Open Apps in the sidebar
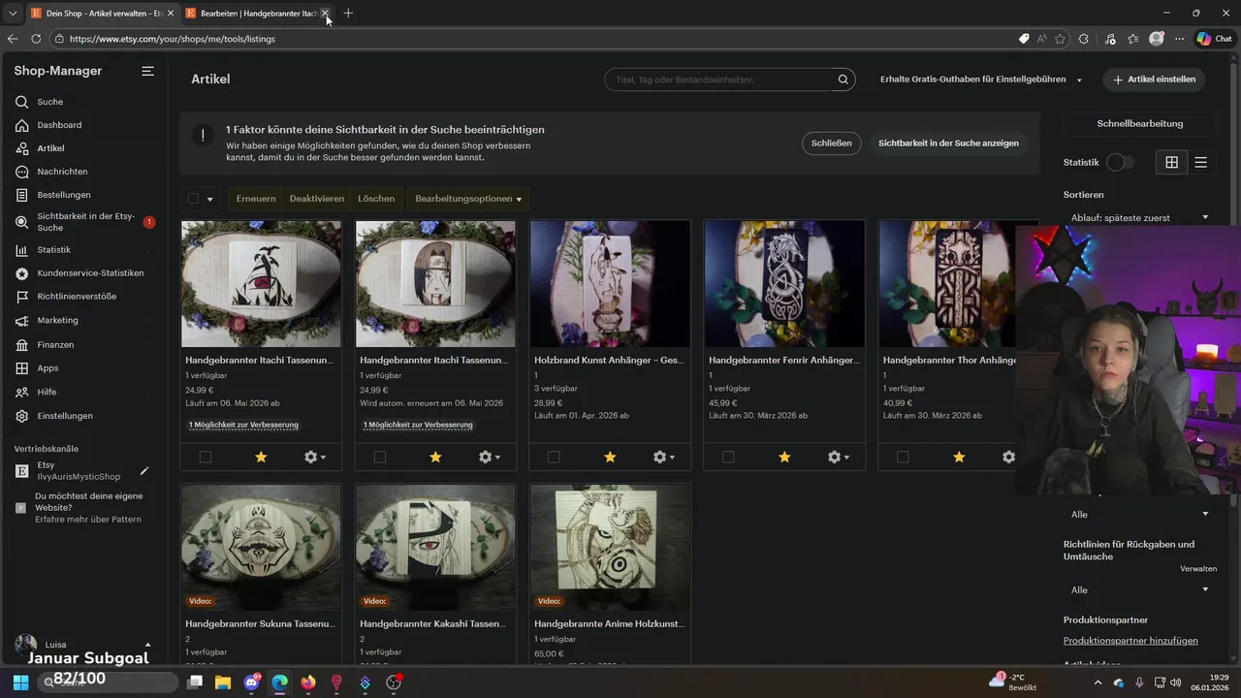The image size is (1241, 698). coord(48,368)
